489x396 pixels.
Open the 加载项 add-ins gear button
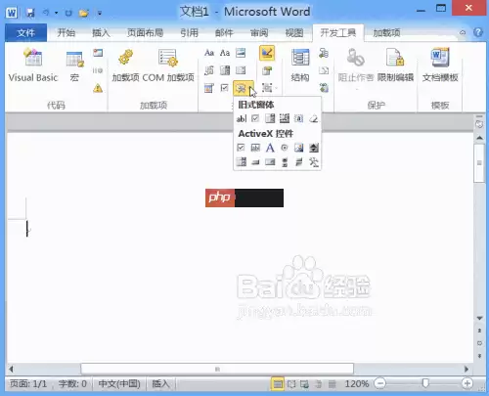126,66
